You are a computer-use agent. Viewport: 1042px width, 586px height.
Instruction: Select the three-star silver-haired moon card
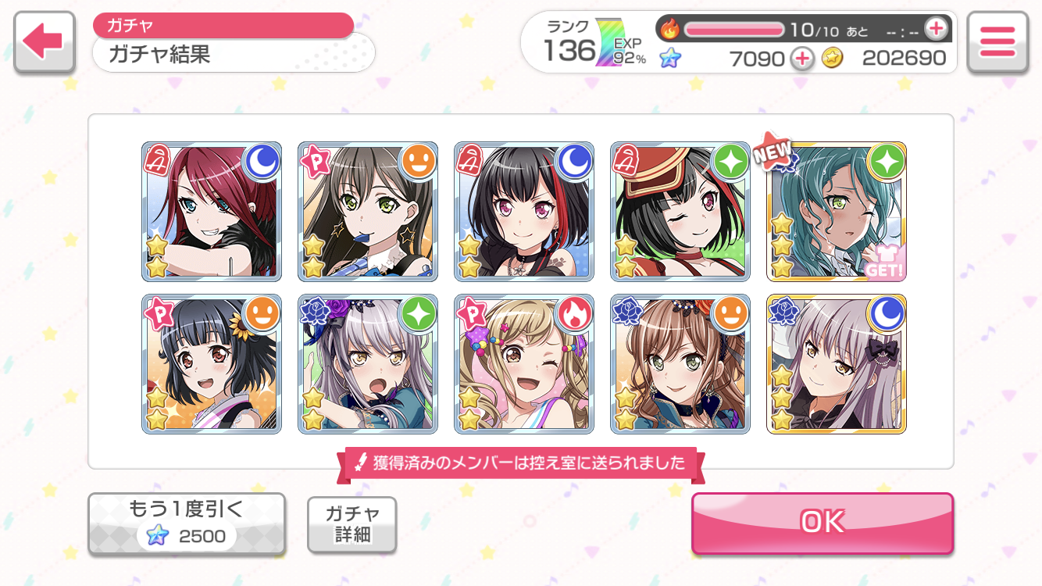pos(837,364)
